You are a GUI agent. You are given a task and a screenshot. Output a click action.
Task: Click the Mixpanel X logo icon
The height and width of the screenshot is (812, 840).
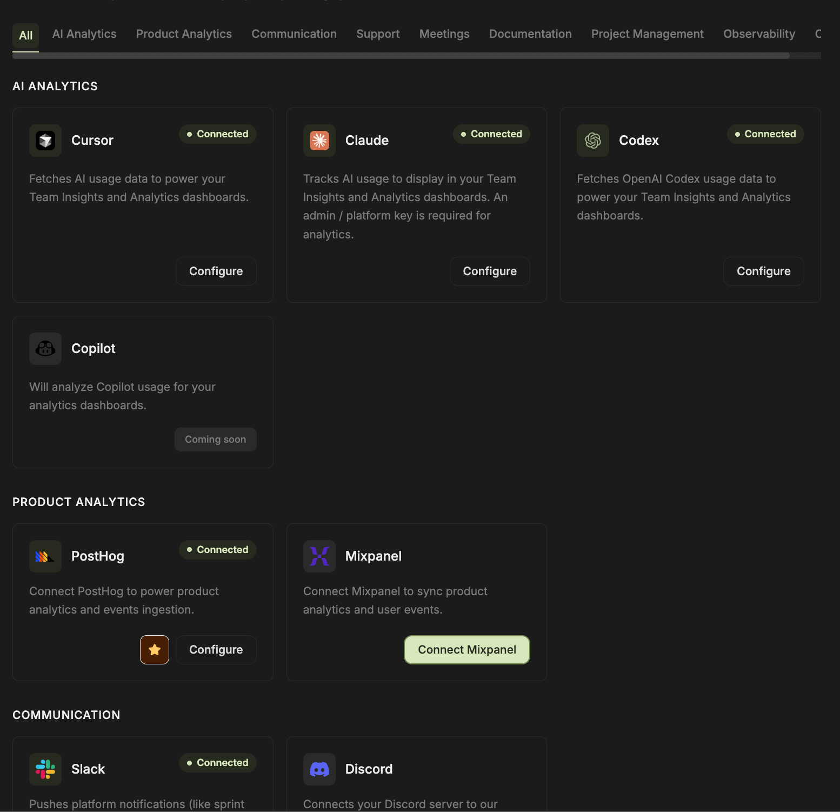(x=319, y=556)
